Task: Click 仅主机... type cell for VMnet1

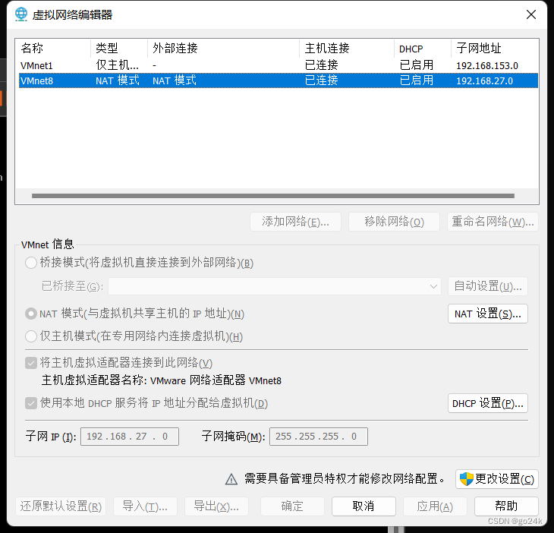Action: [x=117, y=65]
